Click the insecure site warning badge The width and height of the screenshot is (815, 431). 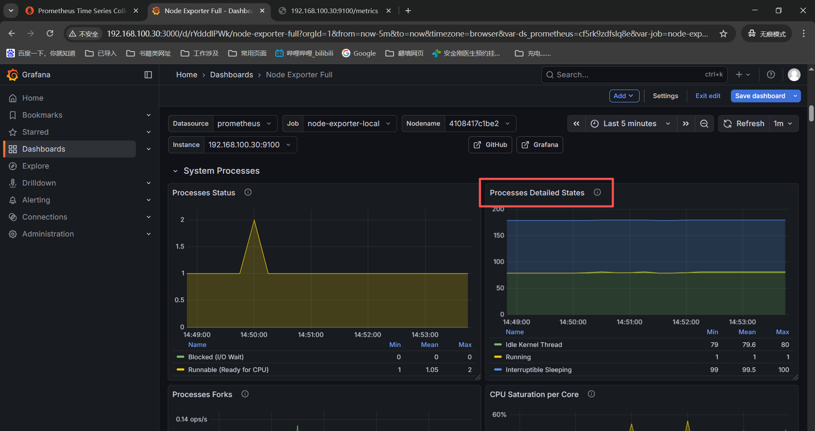tap(84, 34)
